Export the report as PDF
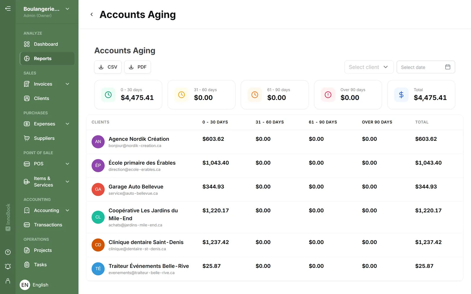This screenshot has width=471, height=294. click(137, 67)
